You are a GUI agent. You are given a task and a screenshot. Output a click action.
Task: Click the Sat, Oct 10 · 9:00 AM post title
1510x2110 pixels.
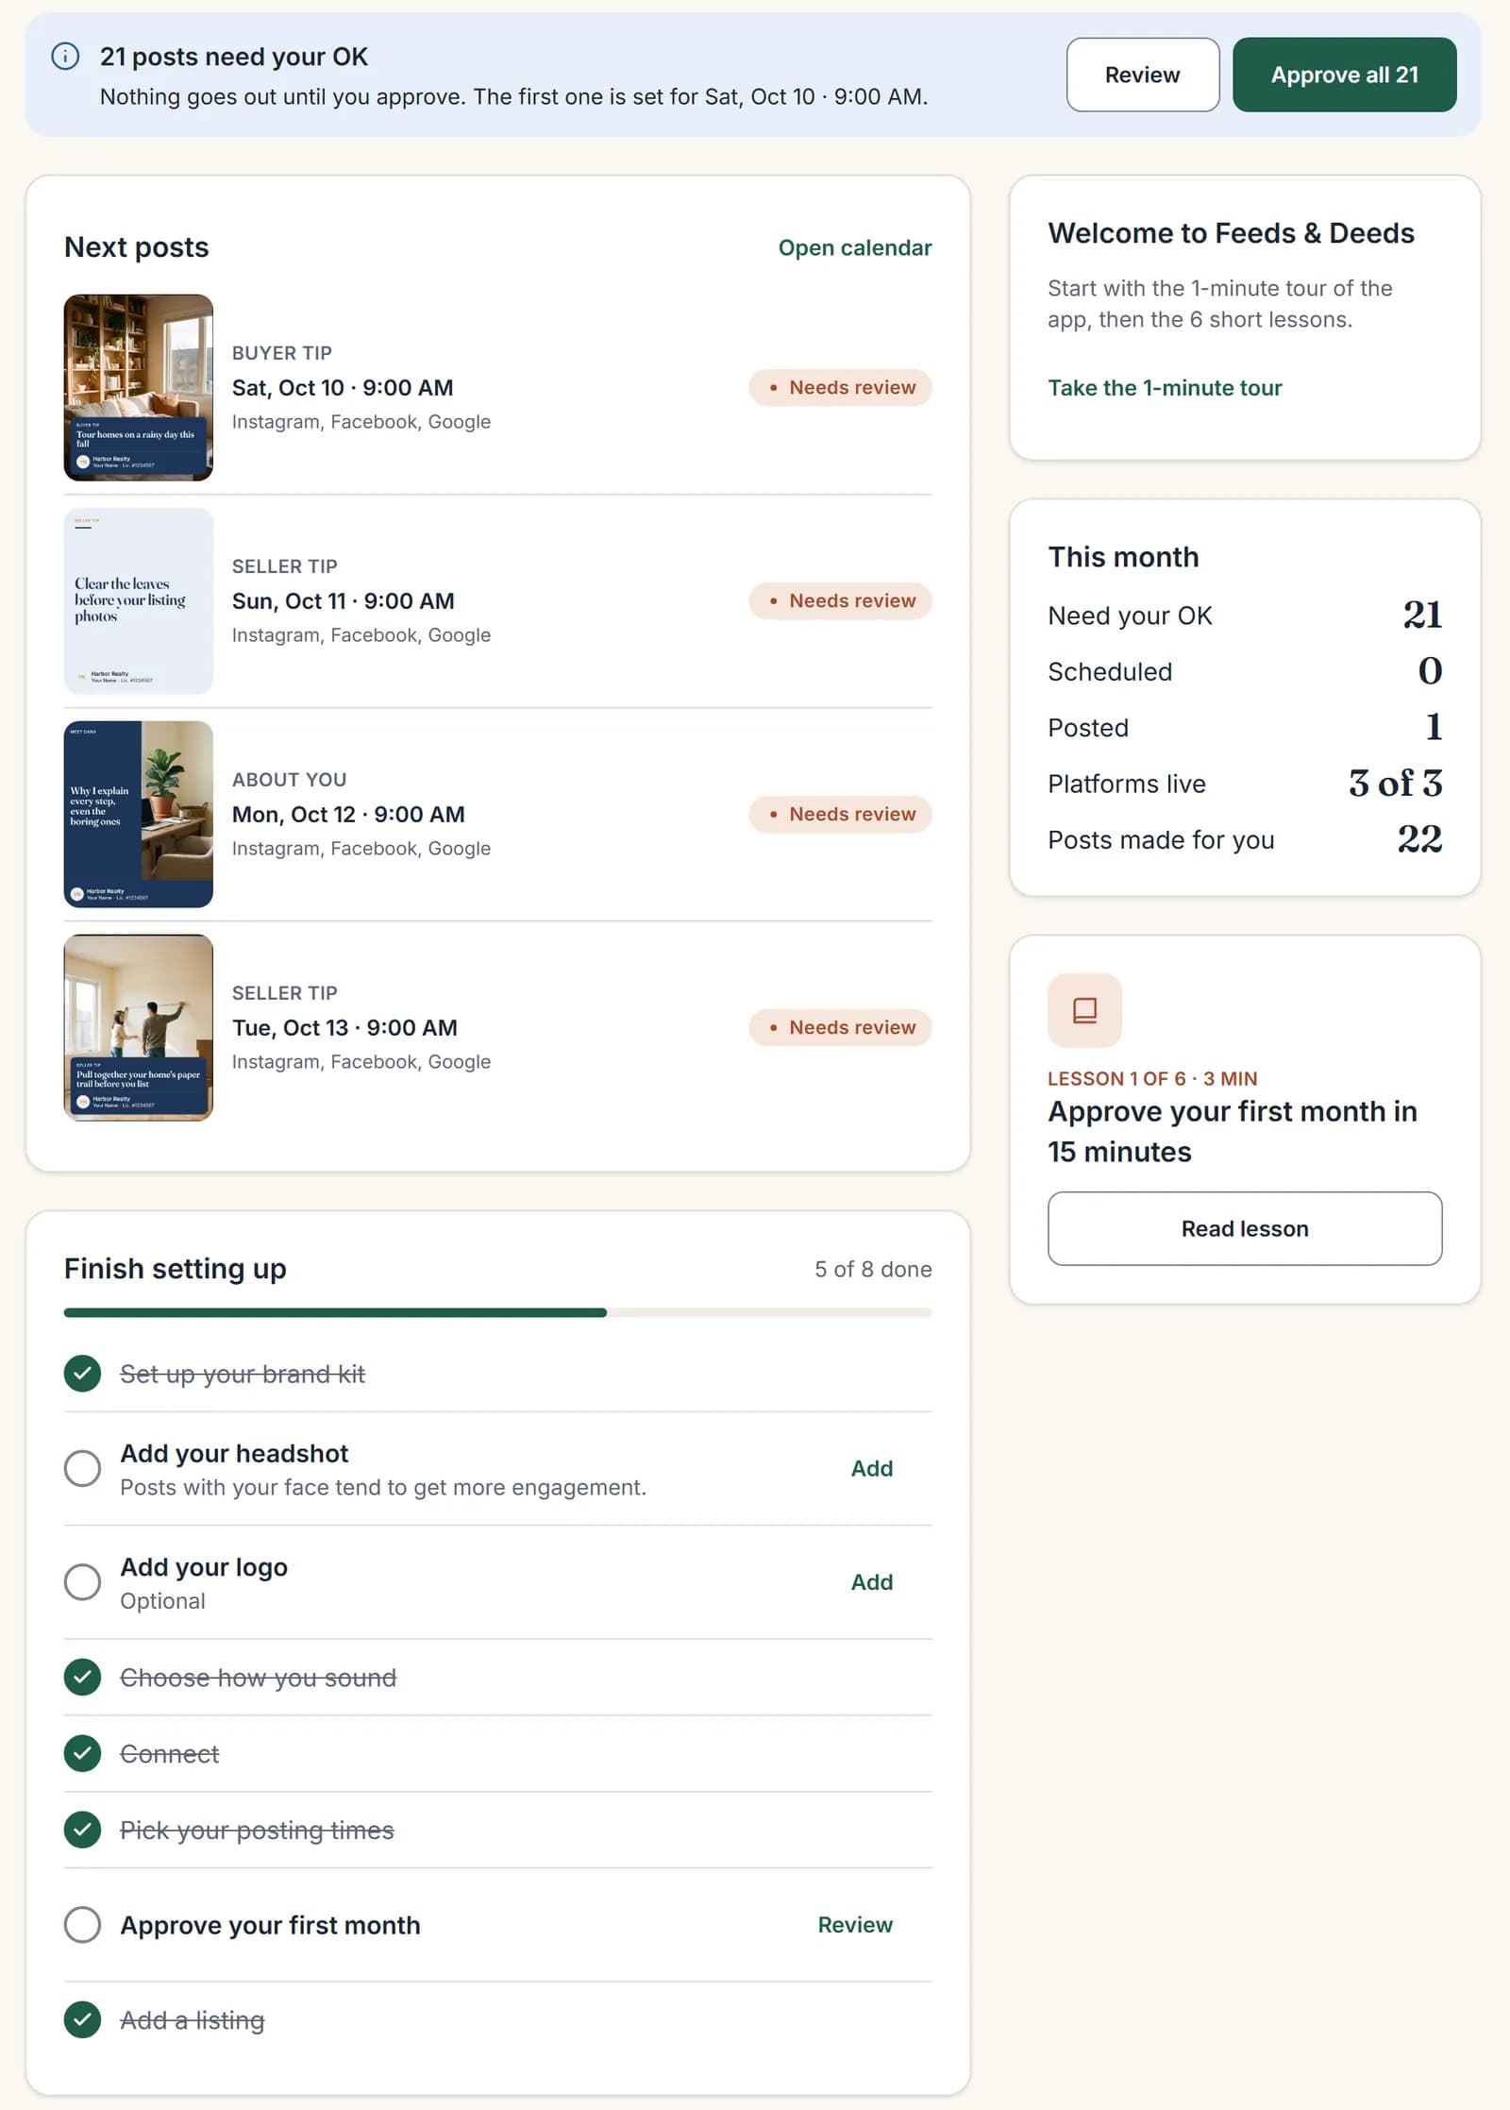[343, 388]
